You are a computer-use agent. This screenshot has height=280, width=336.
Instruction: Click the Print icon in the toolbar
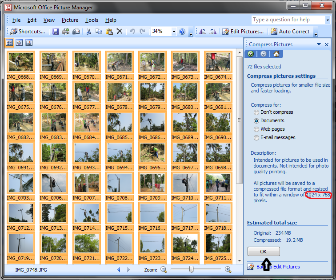[66, 32]
